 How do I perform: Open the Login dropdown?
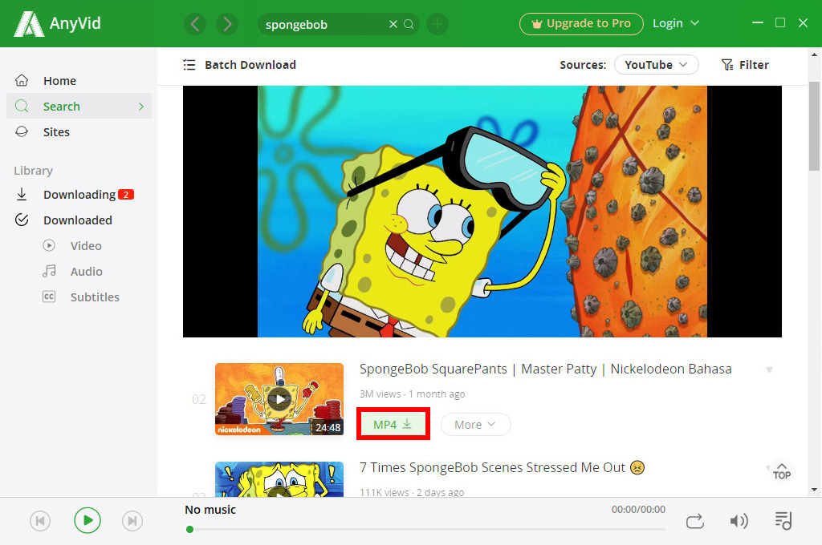(675, 23)
